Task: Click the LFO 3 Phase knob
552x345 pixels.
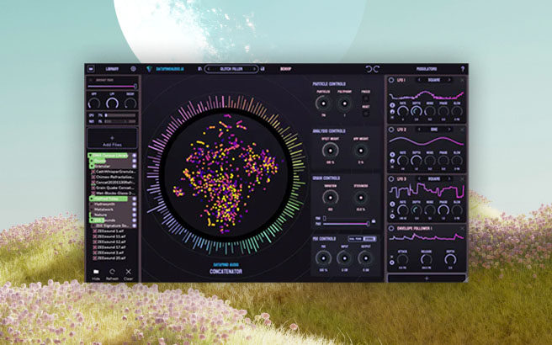Action: click(x=443, y=210)
